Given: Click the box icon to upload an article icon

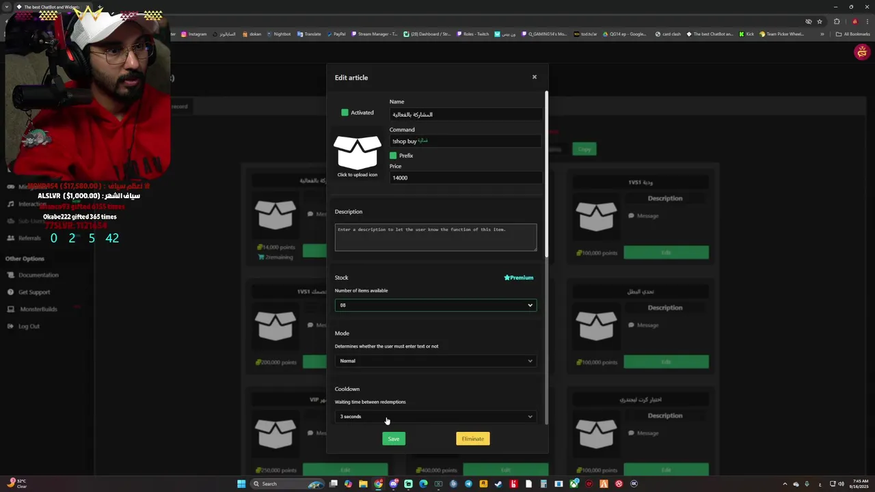Looking at the screenshot, I should (357, 152).
